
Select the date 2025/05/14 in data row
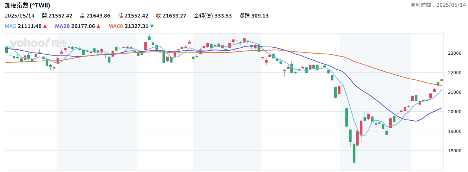[19, 16]
